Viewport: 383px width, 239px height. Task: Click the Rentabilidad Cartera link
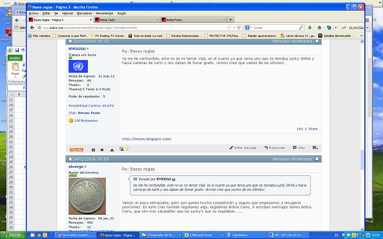pyautogui.click(x=91, y=106)
